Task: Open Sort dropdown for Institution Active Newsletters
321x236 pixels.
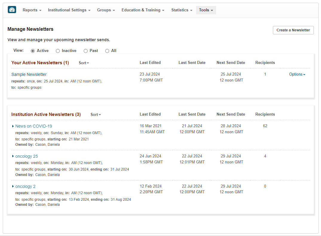Action: point(96,114)
